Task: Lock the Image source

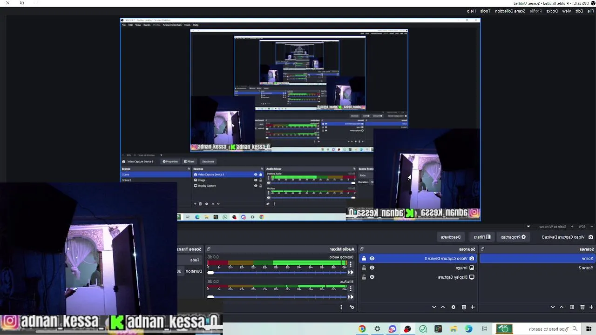Action: pos(364,268)
